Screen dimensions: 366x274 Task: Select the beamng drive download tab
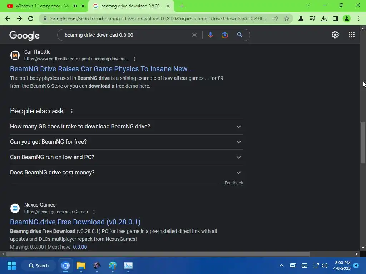click(x=131, y=6)
